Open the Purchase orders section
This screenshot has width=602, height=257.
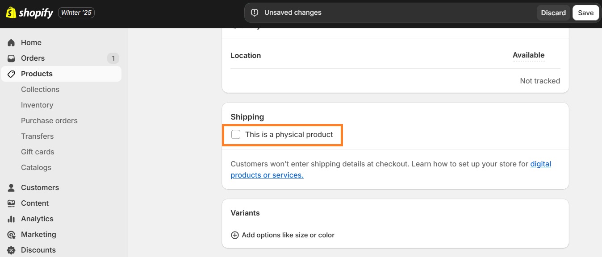[x=49, y=120]
